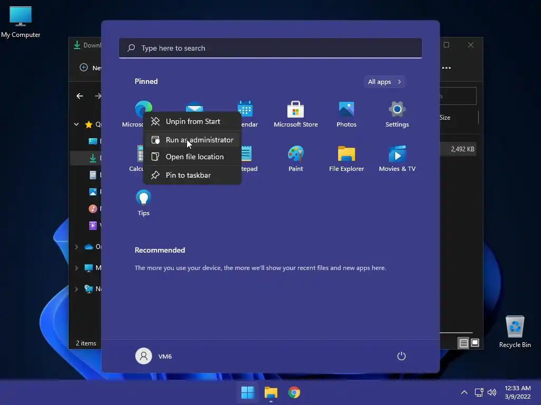Image resolution: width=541 pixels, height=405 pixels.
Task: Expand This PC node in File Explorer
Action: [x=76, y=267]
